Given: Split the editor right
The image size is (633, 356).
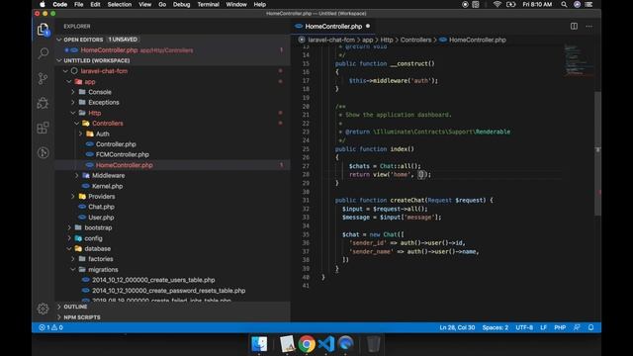Looking at the screenshot, I should point(574,27).
